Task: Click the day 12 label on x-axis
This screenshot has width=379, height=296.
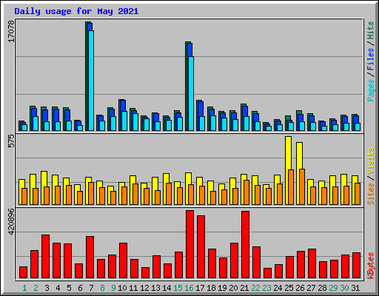Action: coord(144,288)
